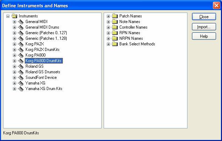Click the Roland GS instrument icon
222x141 pixels.
(21, 66)
